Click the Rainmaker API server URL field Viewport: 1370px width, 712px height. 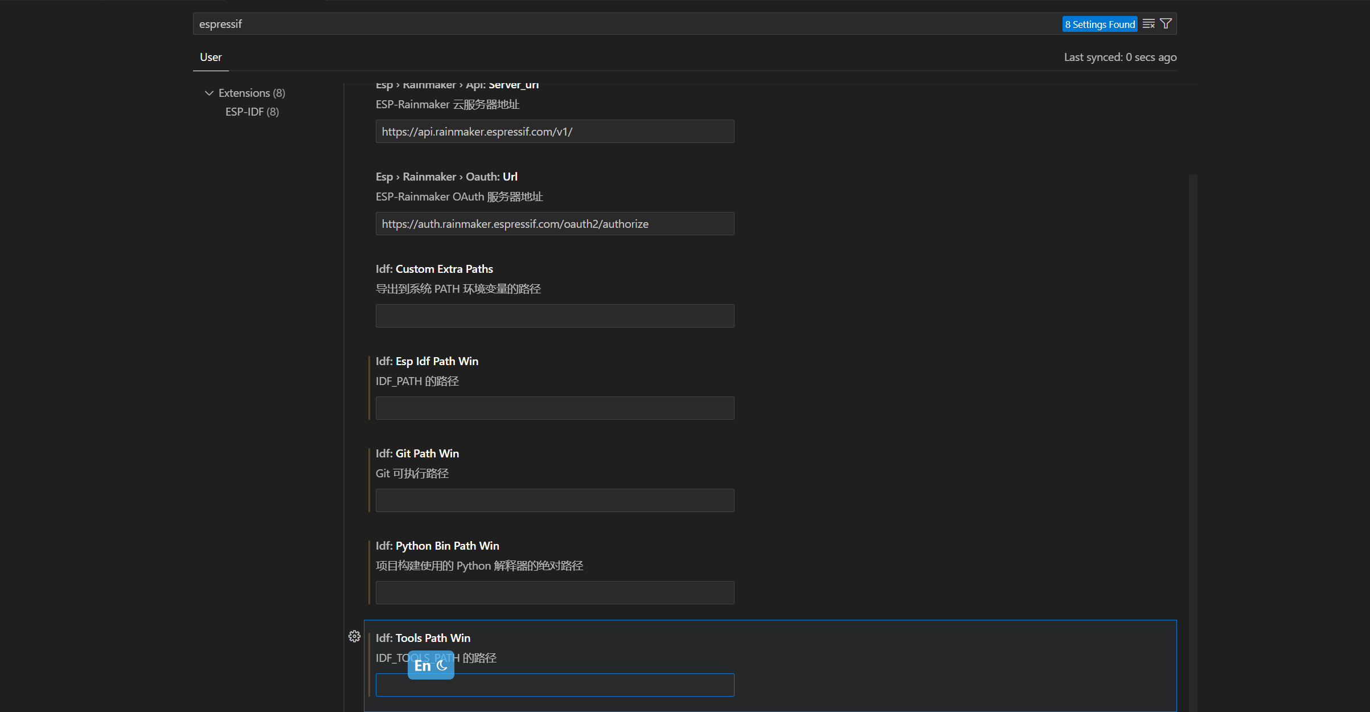pyautogui.click(x=555, y=132)
